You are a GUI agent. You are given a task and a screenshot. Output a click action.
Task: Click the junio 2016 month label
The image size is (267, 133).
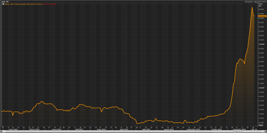click(124, 129)
